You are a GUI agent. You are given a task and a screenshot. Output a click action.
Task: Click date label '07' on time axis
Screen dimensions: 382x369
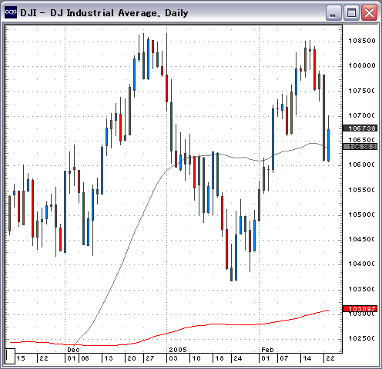tap(283, 358)
